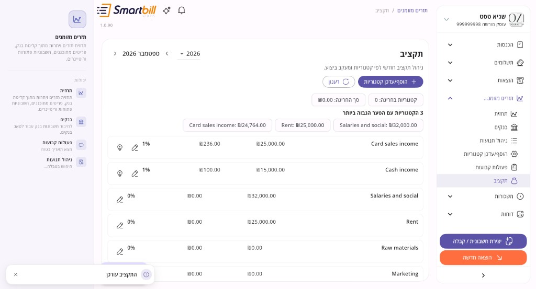536x289 pixels.
Task: Click the רענון refresh button
Action: point(339,82)
